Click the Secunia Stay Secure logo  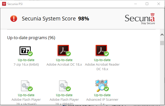[140, 19]
